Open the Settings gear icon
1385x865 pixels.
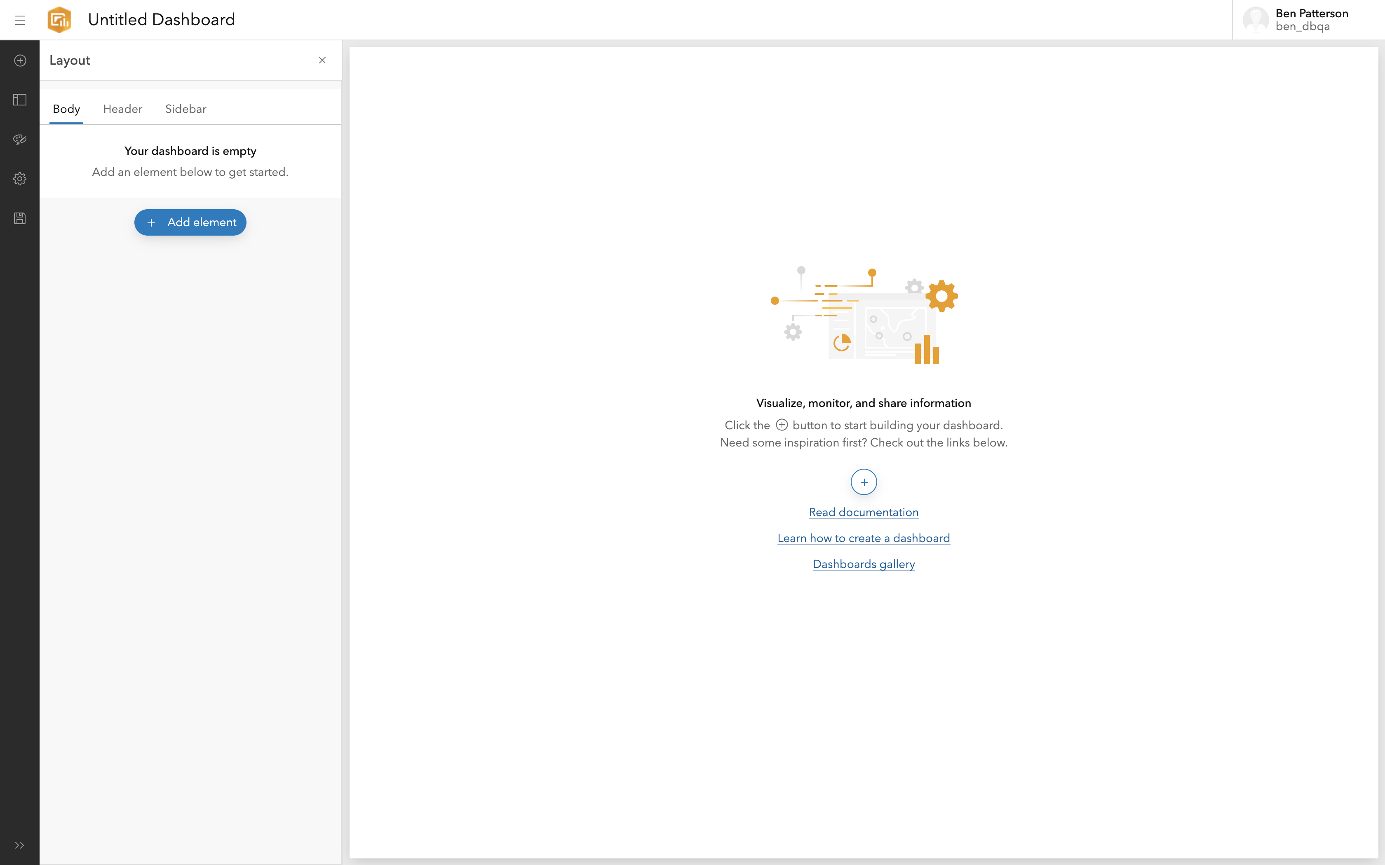[x=19, y=179]
